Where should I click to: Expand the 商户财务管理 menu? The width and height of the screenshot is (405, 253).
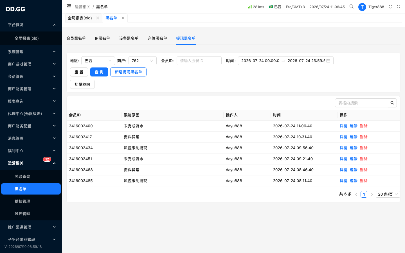tap(31, 89)
